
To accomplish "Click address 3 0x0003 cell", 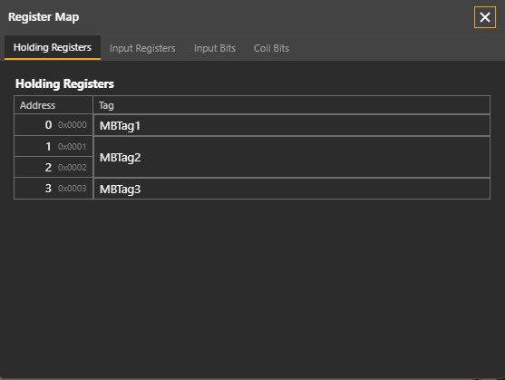I will 53,189.
